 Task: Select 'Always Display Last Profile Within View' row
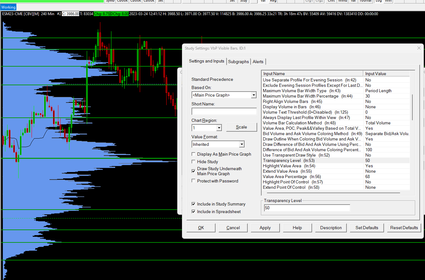pos(336,117)
